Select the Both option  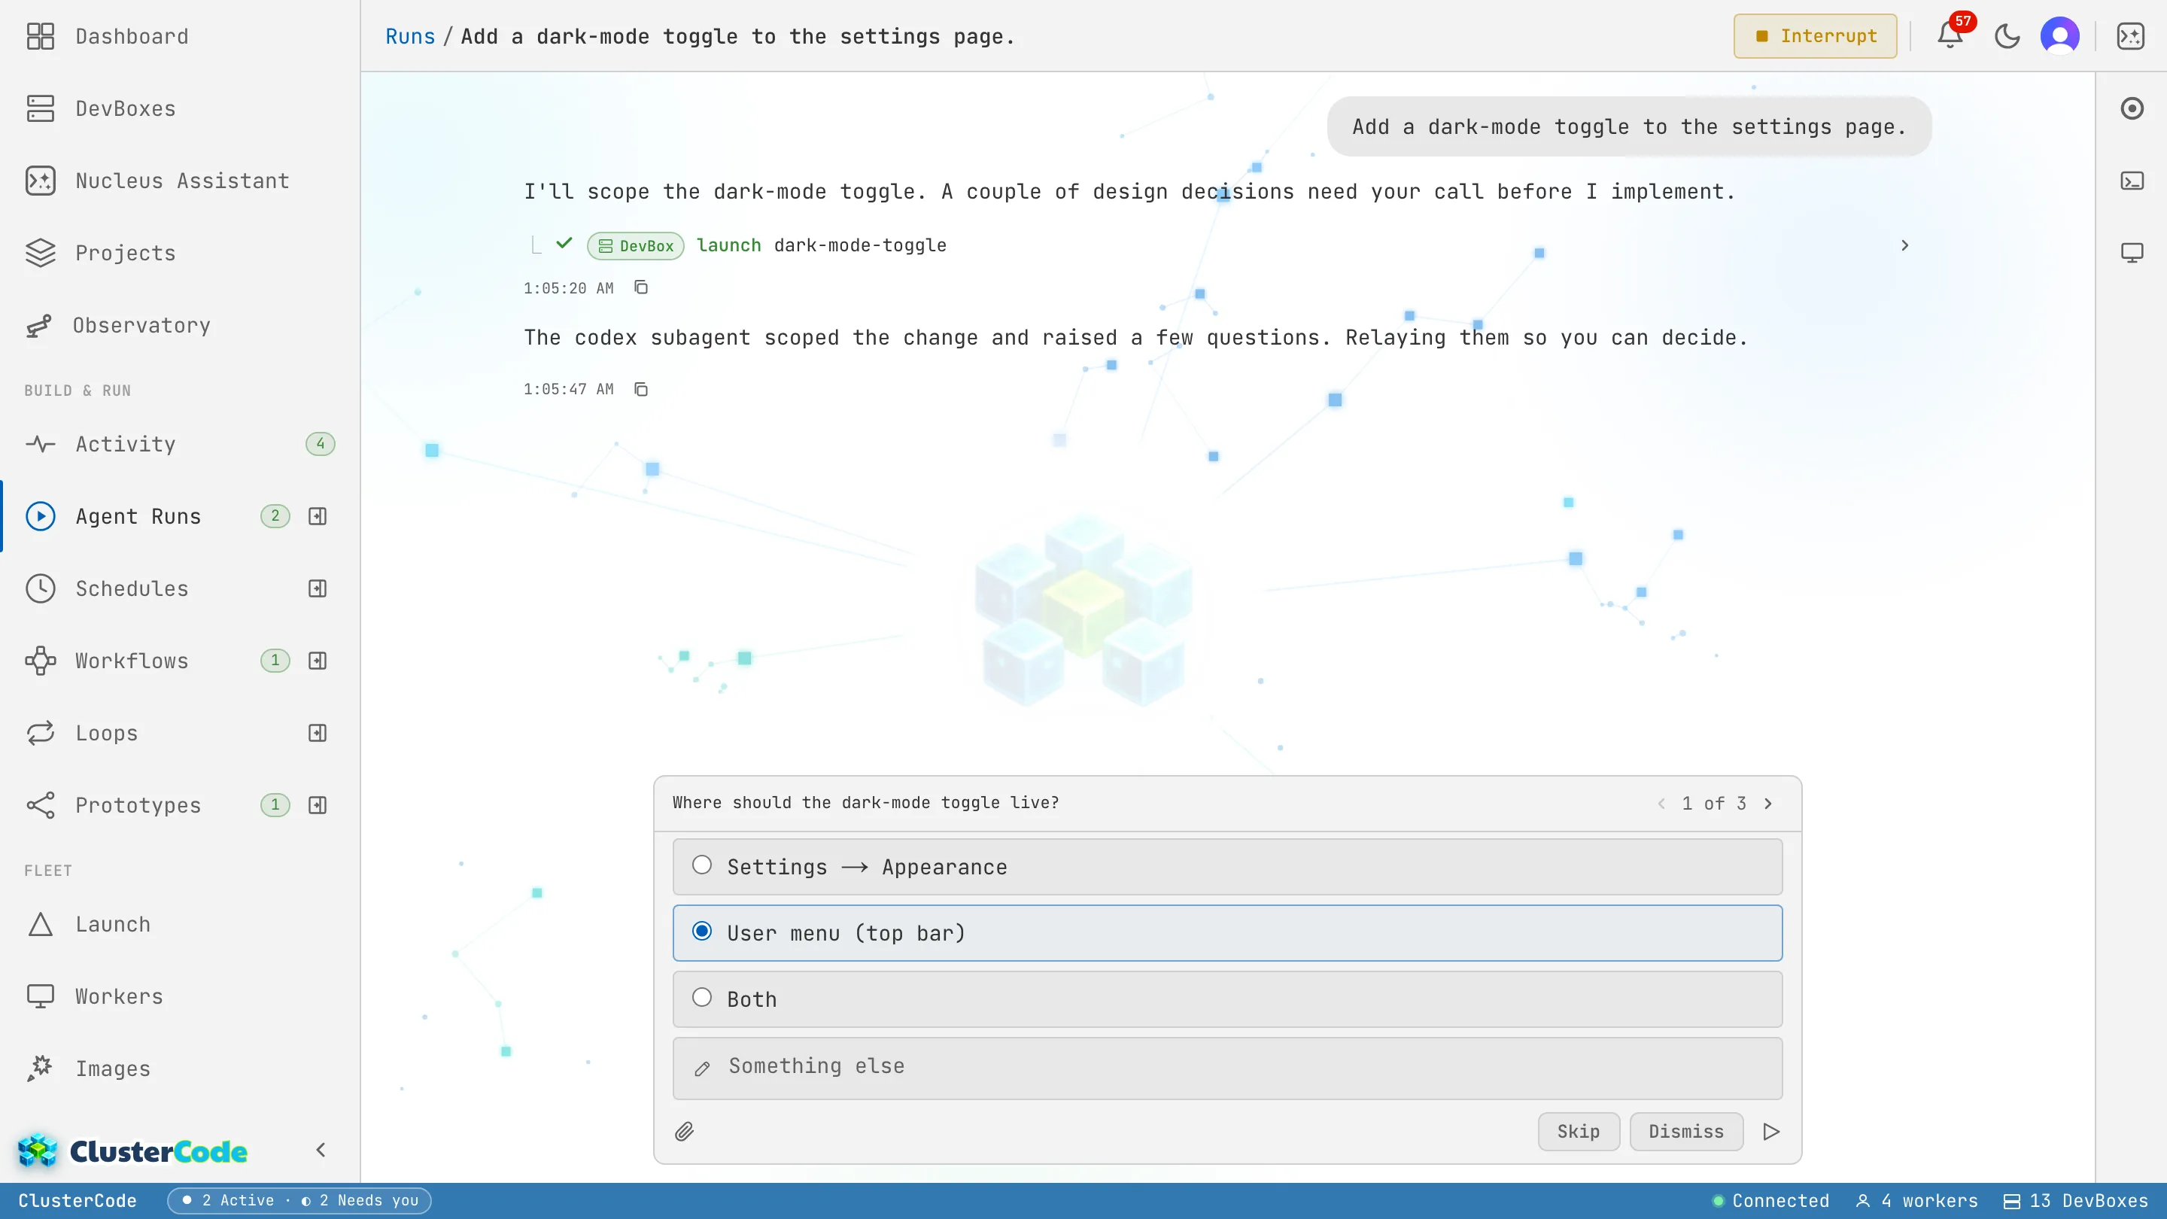1227,999
